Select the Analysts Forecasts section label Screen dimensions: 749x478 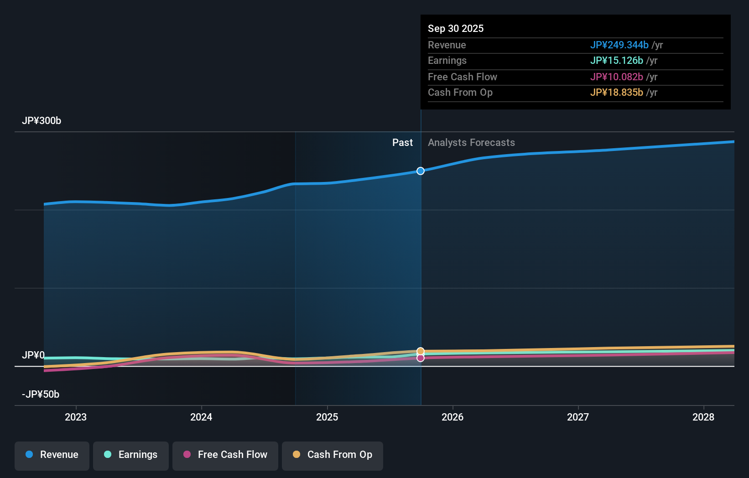(471, 142)
